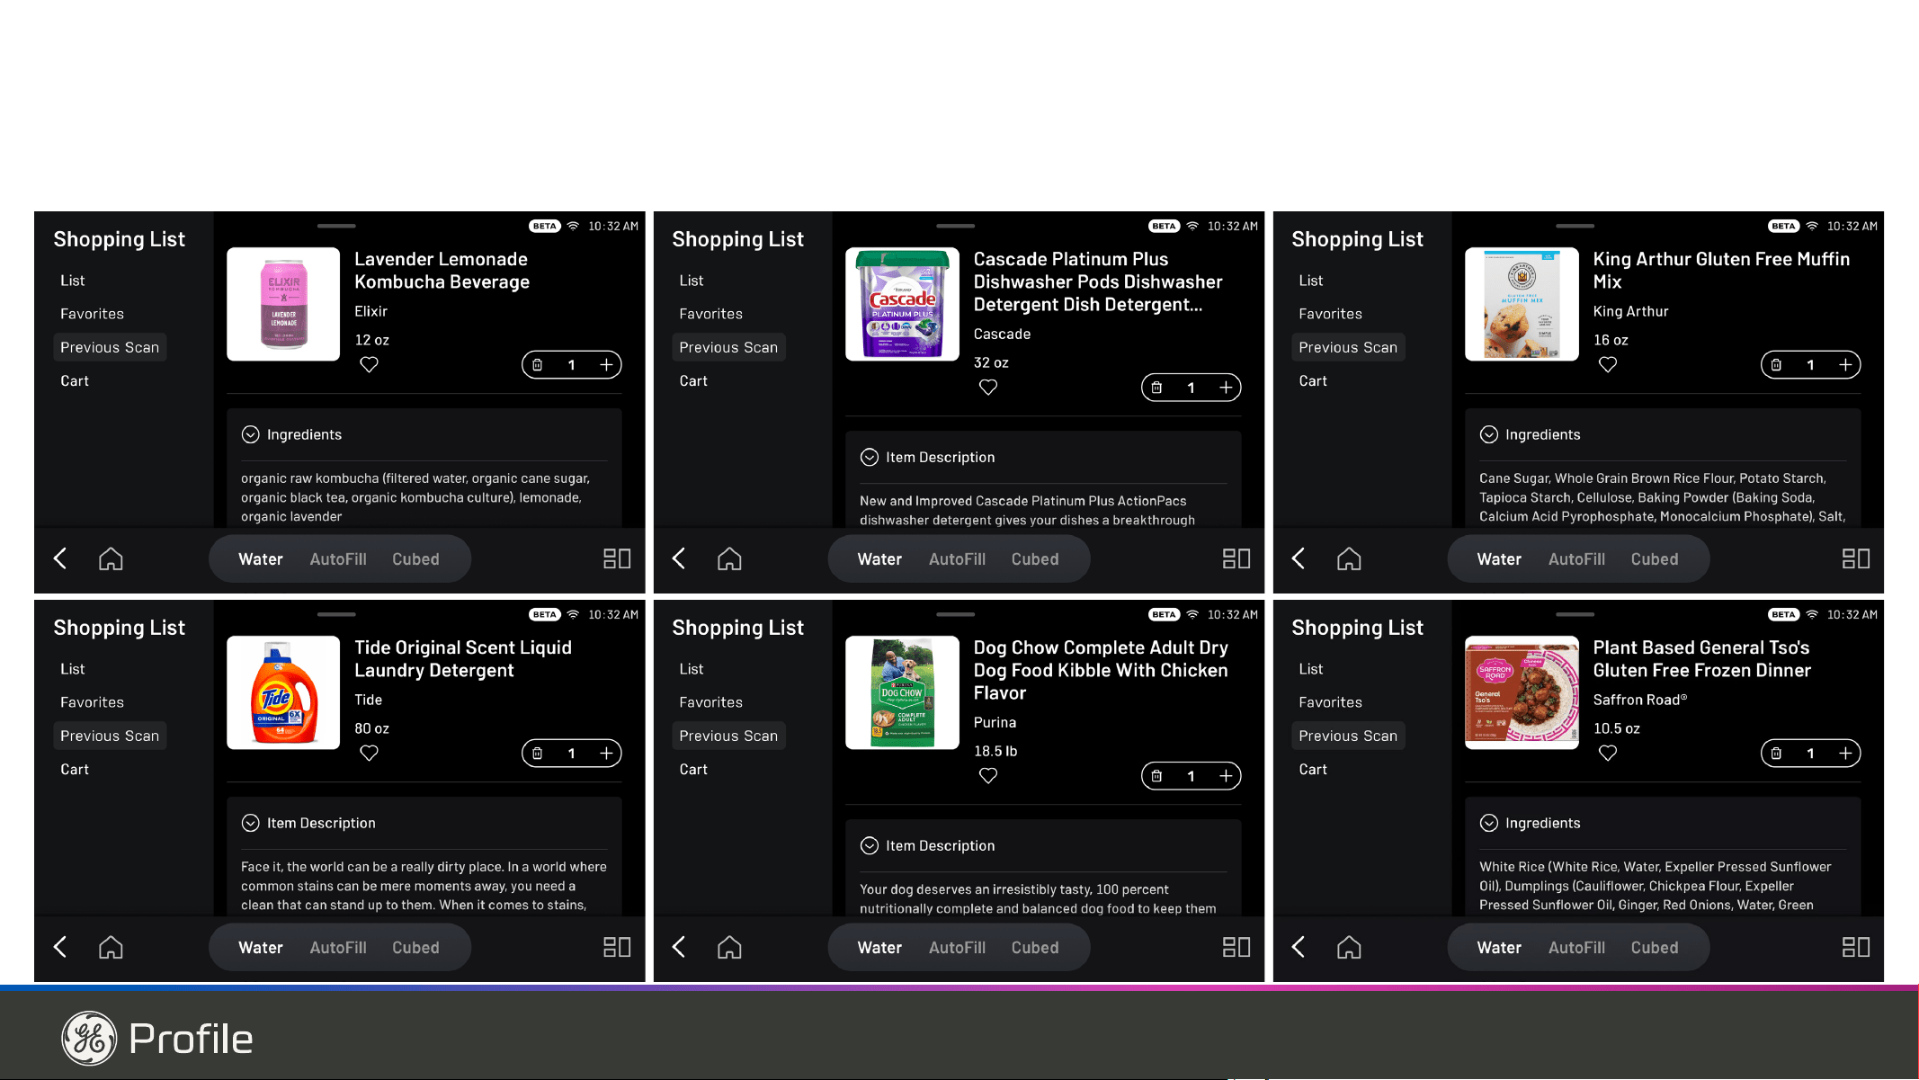Select Cubed ice on King Arthur screen
This screenshot has height=1080, width=1919.
(x=1655, y=558)
